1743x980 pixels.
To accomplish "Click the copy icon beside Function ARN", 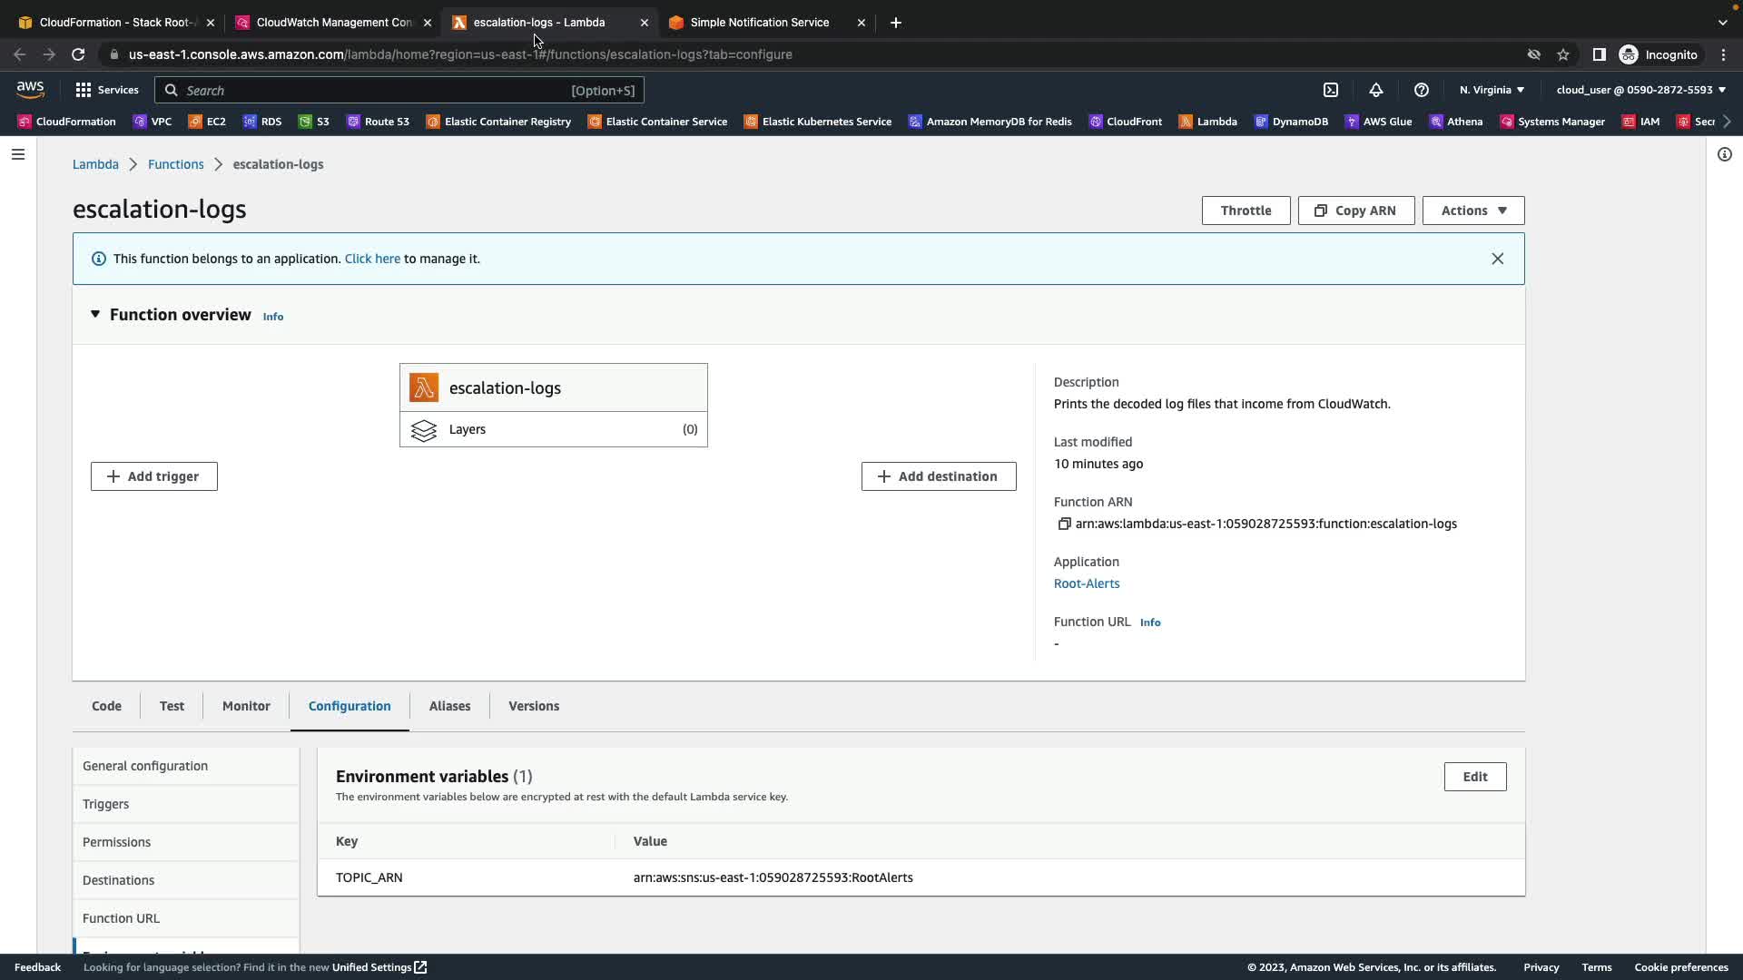I will pos(1064,524).
